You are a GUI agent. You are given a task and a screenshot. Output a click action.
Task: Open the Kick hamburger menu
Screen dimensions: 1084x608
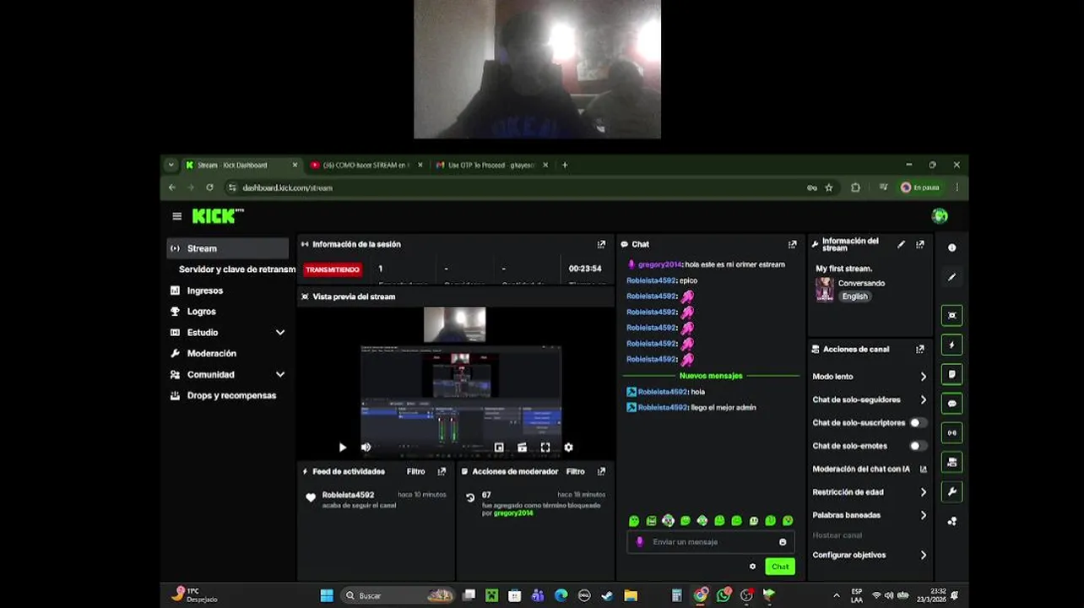tap(176, 216)
